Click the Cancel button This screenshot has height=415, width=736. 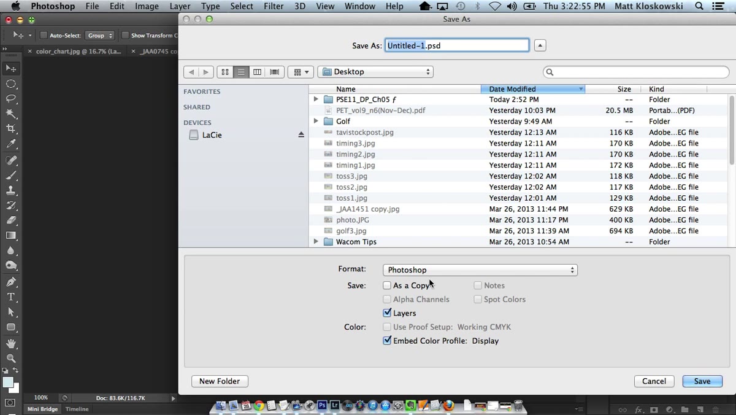(654, 381)
